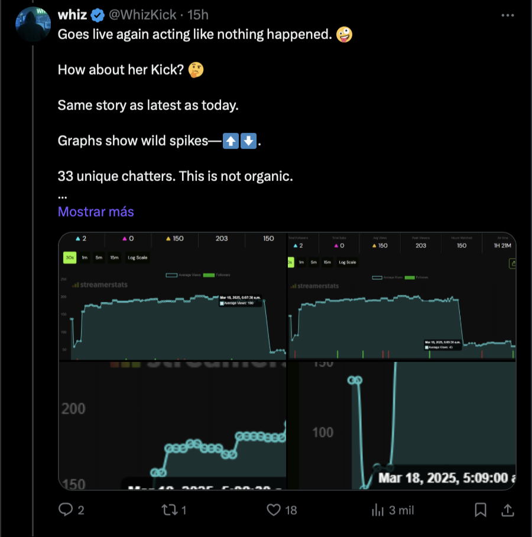The width and height of the screenshot is (532, 537).
Task: Bookmark this post
Action: 481,509
